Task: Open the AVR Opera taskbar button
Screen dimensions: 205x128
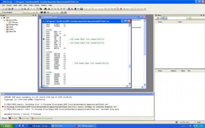Action: (x=85, y=126)
